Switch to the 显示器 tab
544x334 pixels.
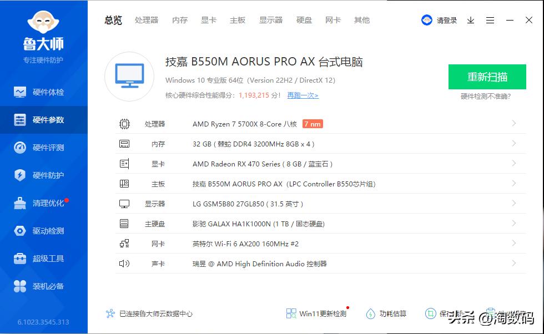coord(270,20)
